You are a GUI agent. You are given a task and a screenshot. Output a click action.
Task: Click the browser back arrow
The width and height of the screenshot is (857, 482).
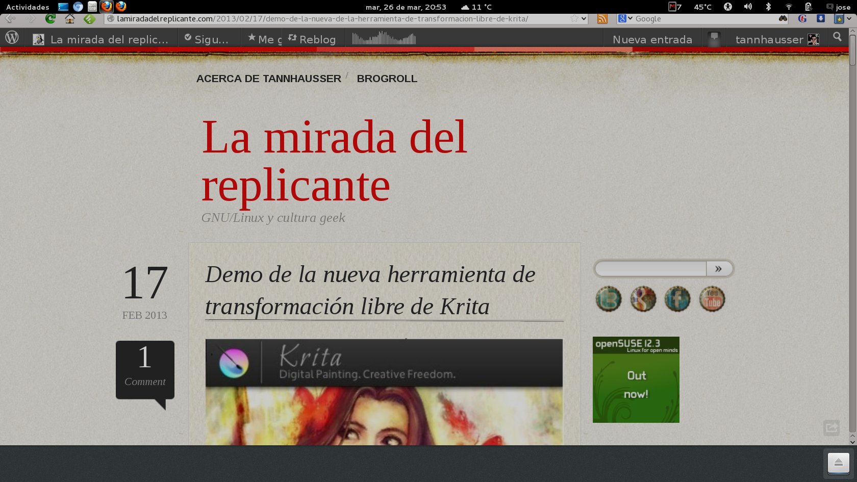click(x=10, y=19)
